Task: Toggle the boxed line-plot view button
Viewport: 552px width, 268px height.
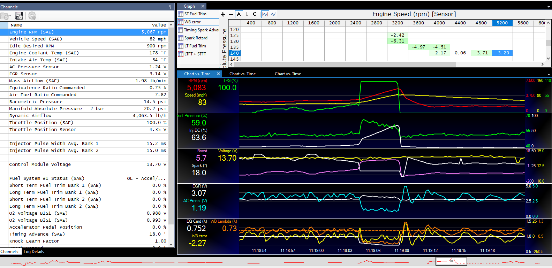Action: [265, 14]
